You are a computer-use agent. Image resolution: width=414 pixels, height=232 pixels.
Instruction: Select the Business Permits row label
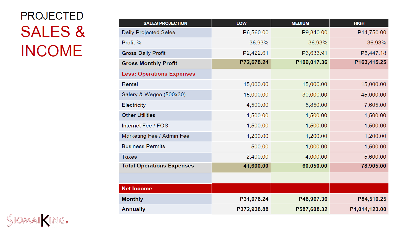143,146
